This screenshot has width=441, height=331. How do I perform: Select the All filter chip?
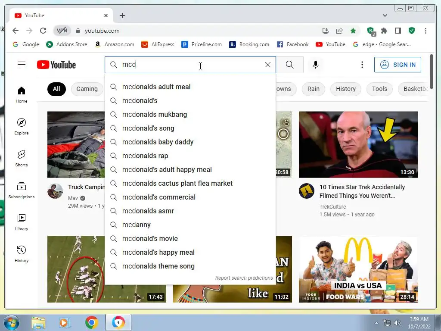pyautogui.click(x=56, y=89)
